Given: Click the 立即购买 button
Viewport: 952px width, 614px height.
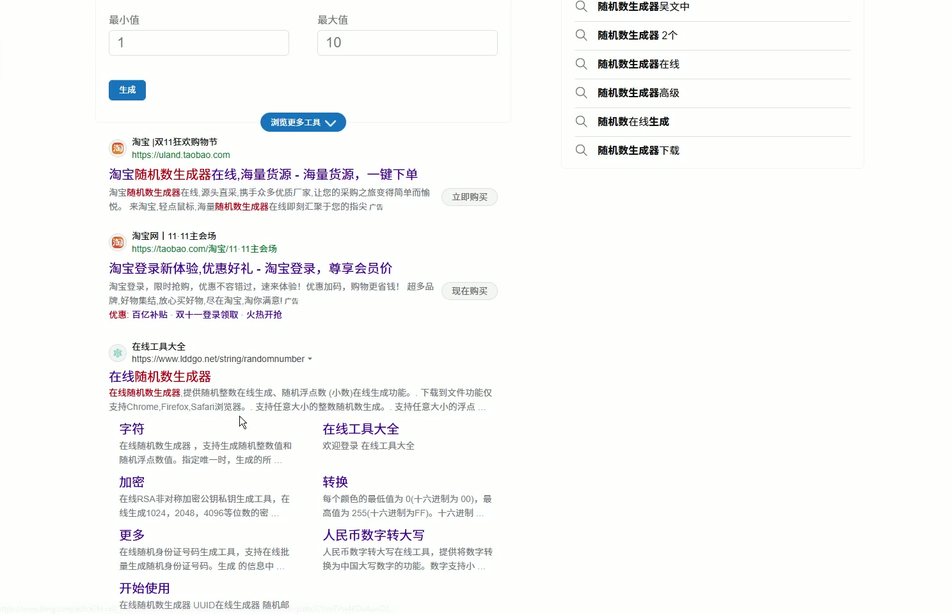Looking at the screenshot, I should (x=470, y=197).
